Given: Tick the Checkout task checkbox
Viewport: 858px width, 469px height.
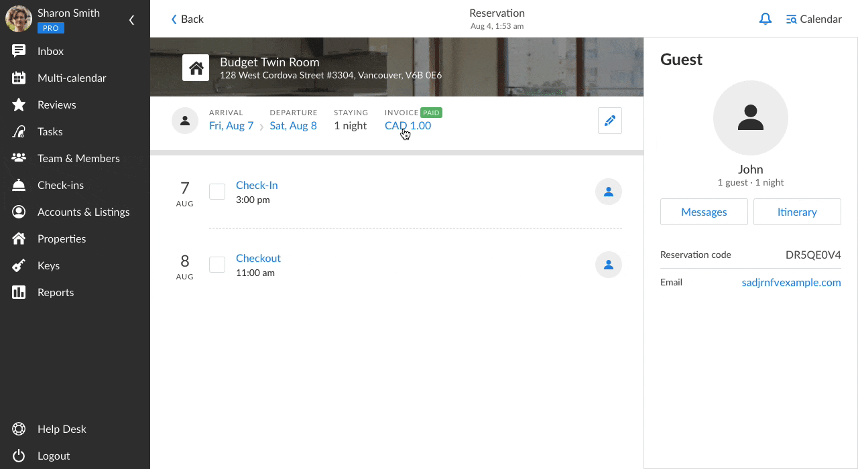Looking at the screenshot, I should (217, 265).
